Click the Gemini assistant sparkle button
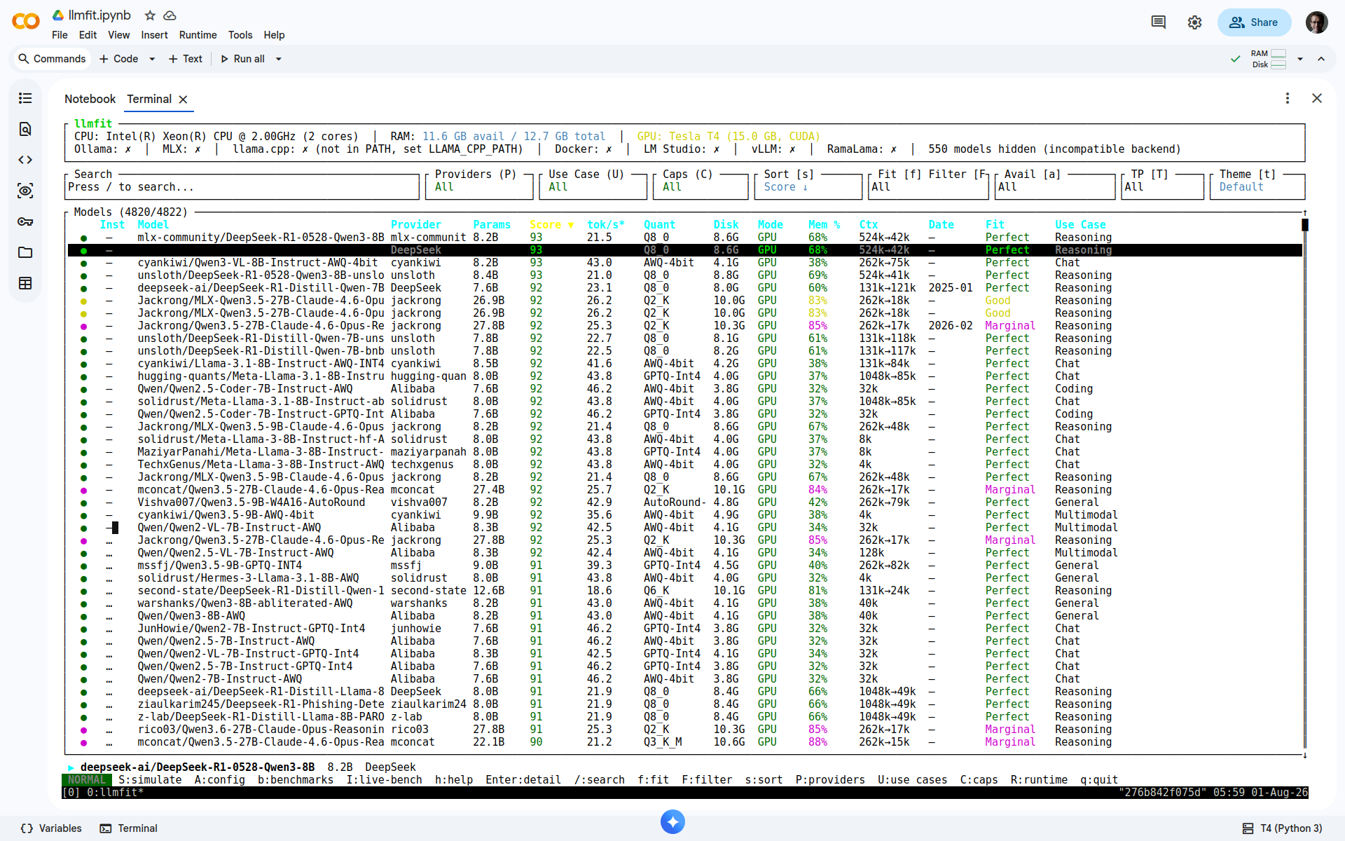Image resolution: width=1345 pixels, height=841 pixels. pos(672,821)
